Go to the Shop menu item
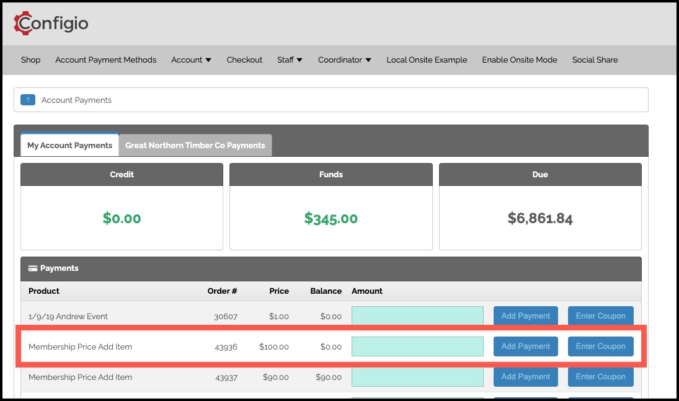Viewport: 679px width, 401px height. tap(31, 59)
